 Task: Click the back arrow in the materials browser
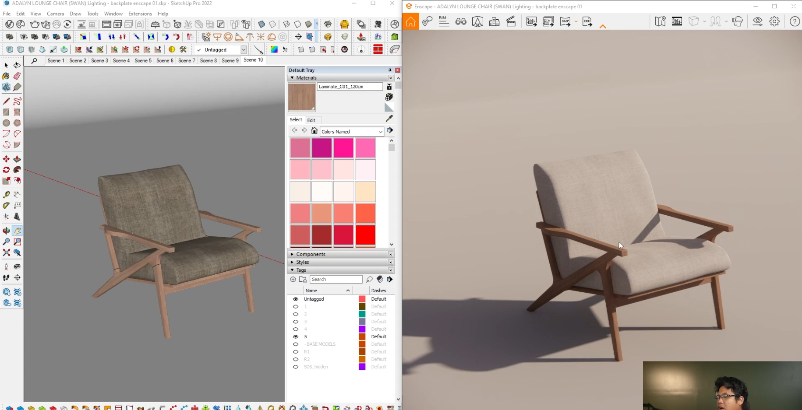point(294,130)
